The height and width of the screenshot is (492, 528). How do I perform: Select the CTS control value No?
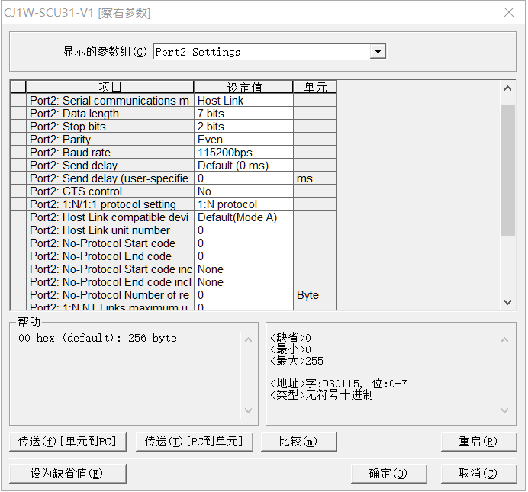243,191
